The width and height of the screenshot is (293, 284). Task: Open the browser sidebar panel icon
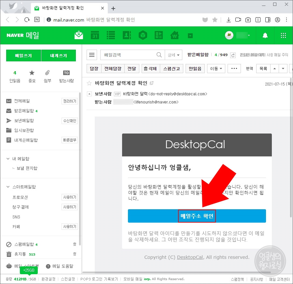(268, 20)
